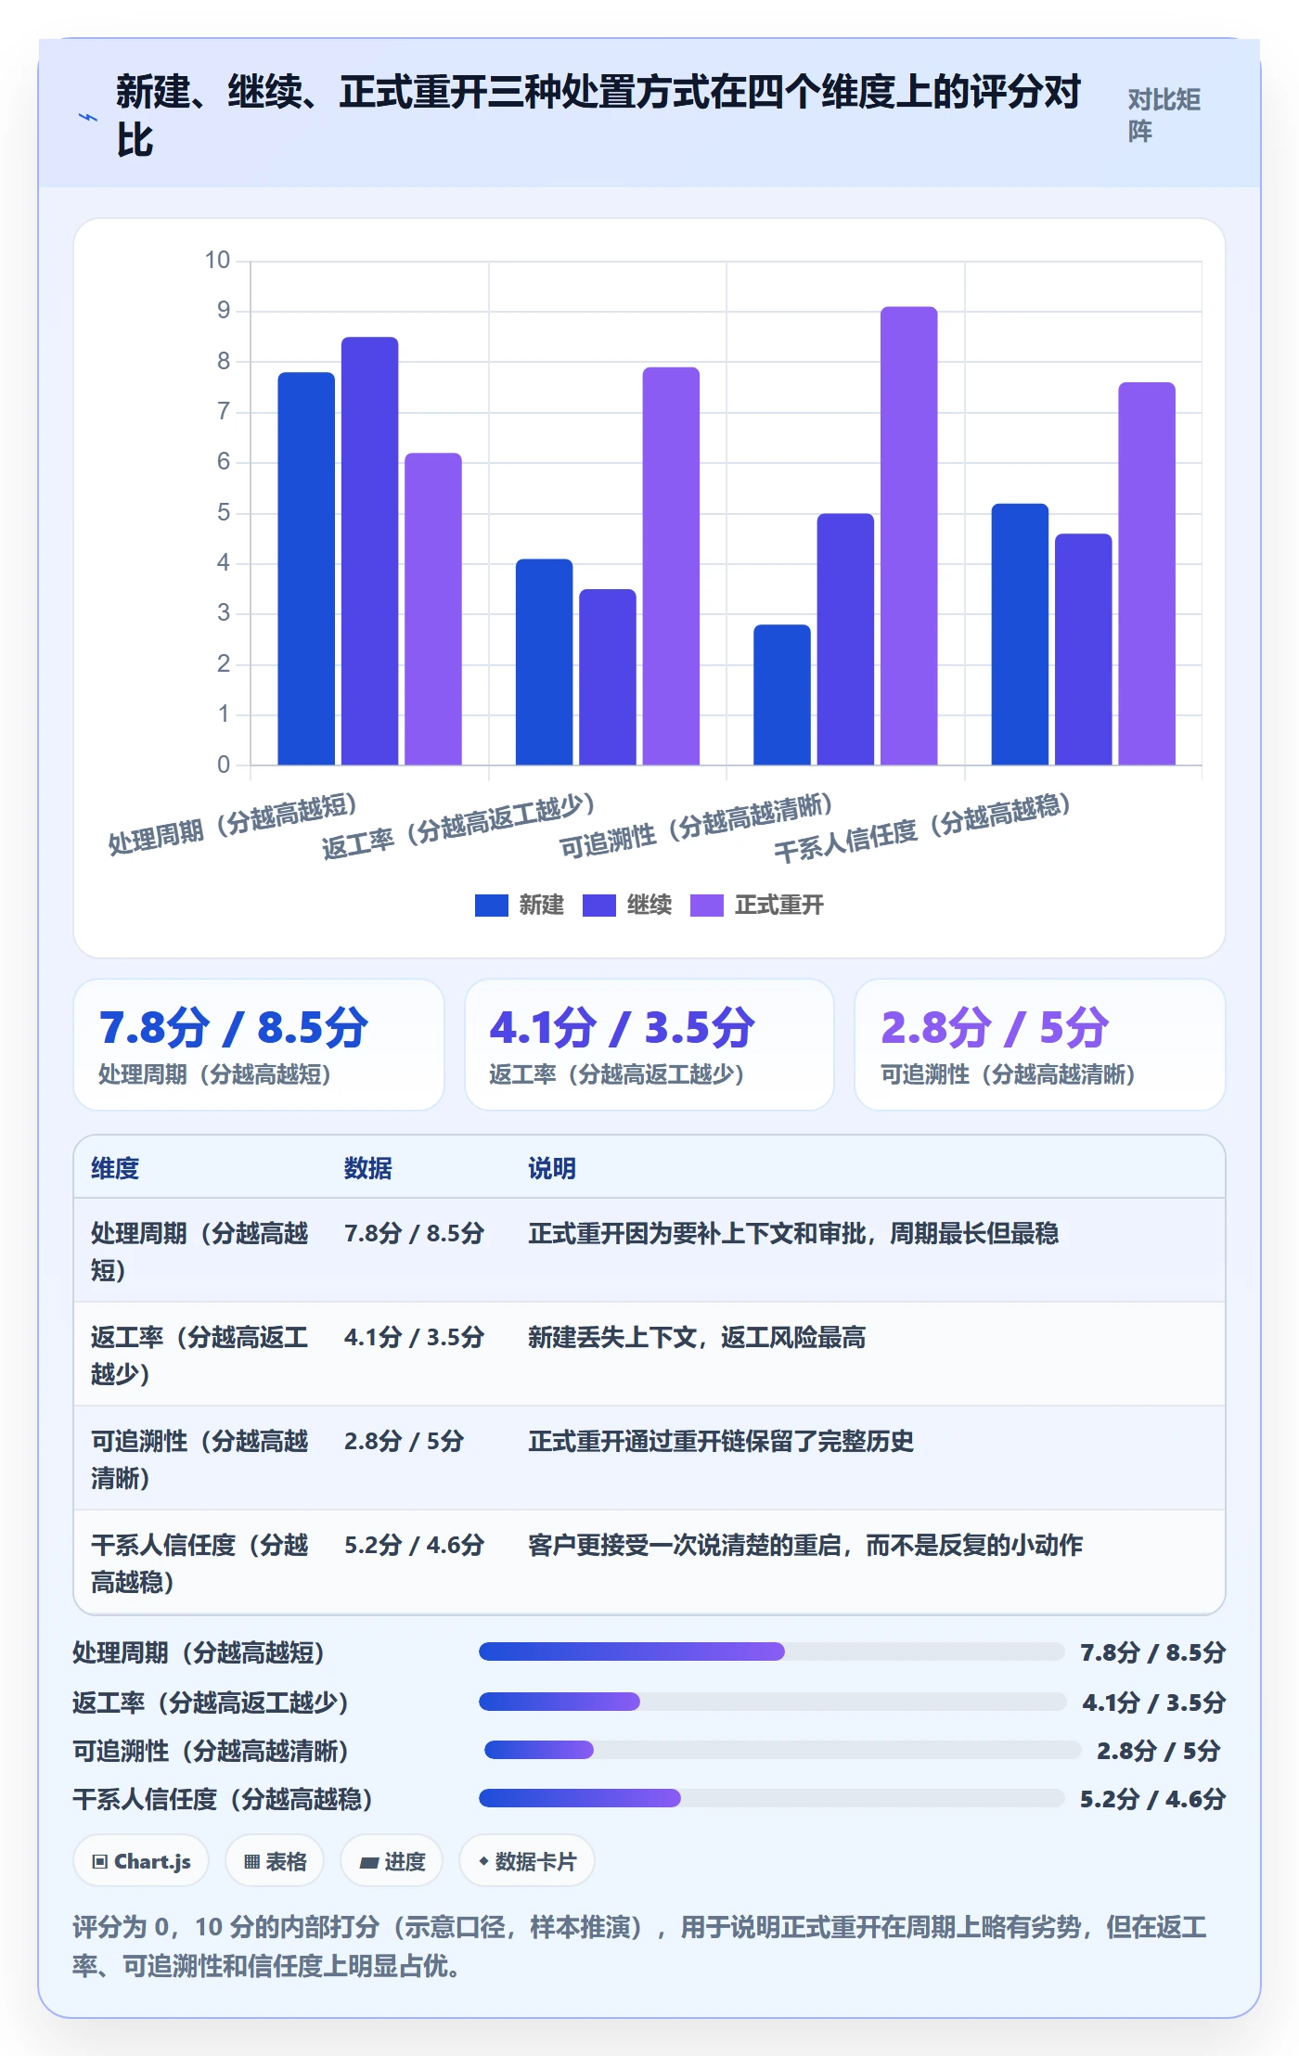The height and width of the screenshot is (2056, 1299).
Task: Toggle the 新建 legend color swatch
Action: coord(491,905)
